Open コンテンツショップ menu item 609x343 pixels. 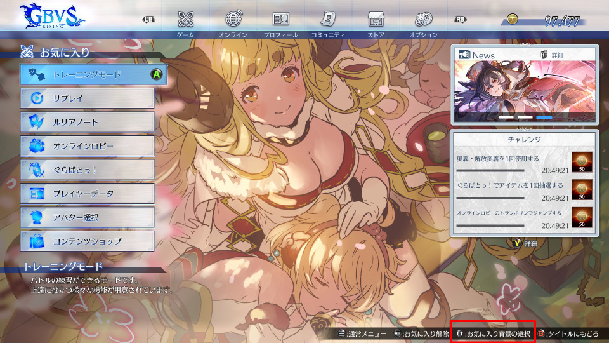(x=87, y=241)
